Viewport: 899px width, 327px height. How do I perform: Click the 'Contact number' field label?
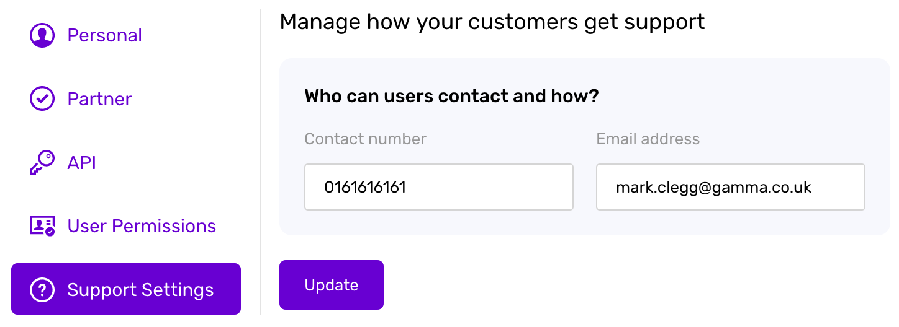coord(365,139)
